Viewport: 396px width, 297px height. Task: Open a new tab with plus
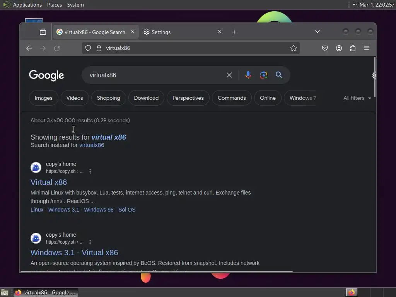234,32
